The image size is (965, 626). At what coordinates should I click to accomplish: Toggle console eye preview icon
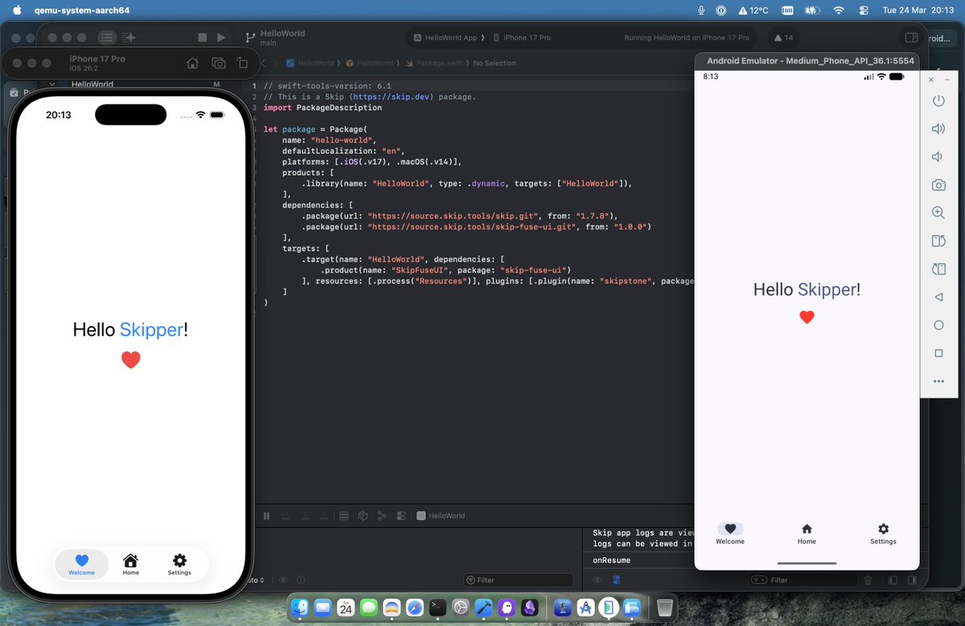[x=597, y=580]
